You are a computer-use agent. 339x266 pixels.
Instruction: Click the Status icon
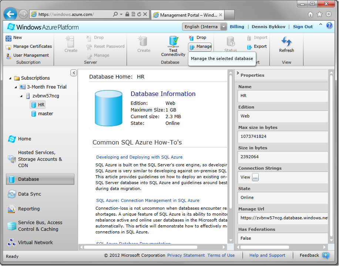(x=231, y=41)
